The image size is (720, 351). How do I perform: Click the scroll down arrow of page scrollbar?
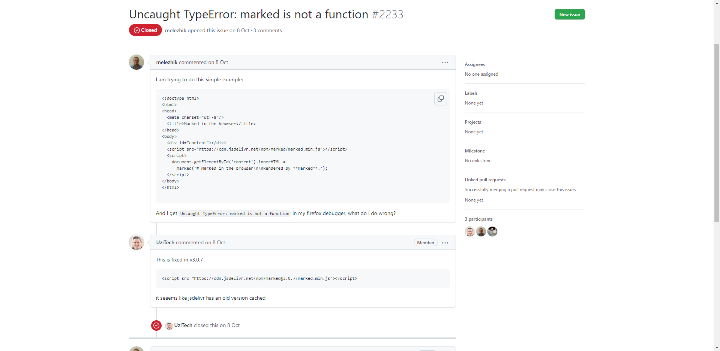[717, 348]
